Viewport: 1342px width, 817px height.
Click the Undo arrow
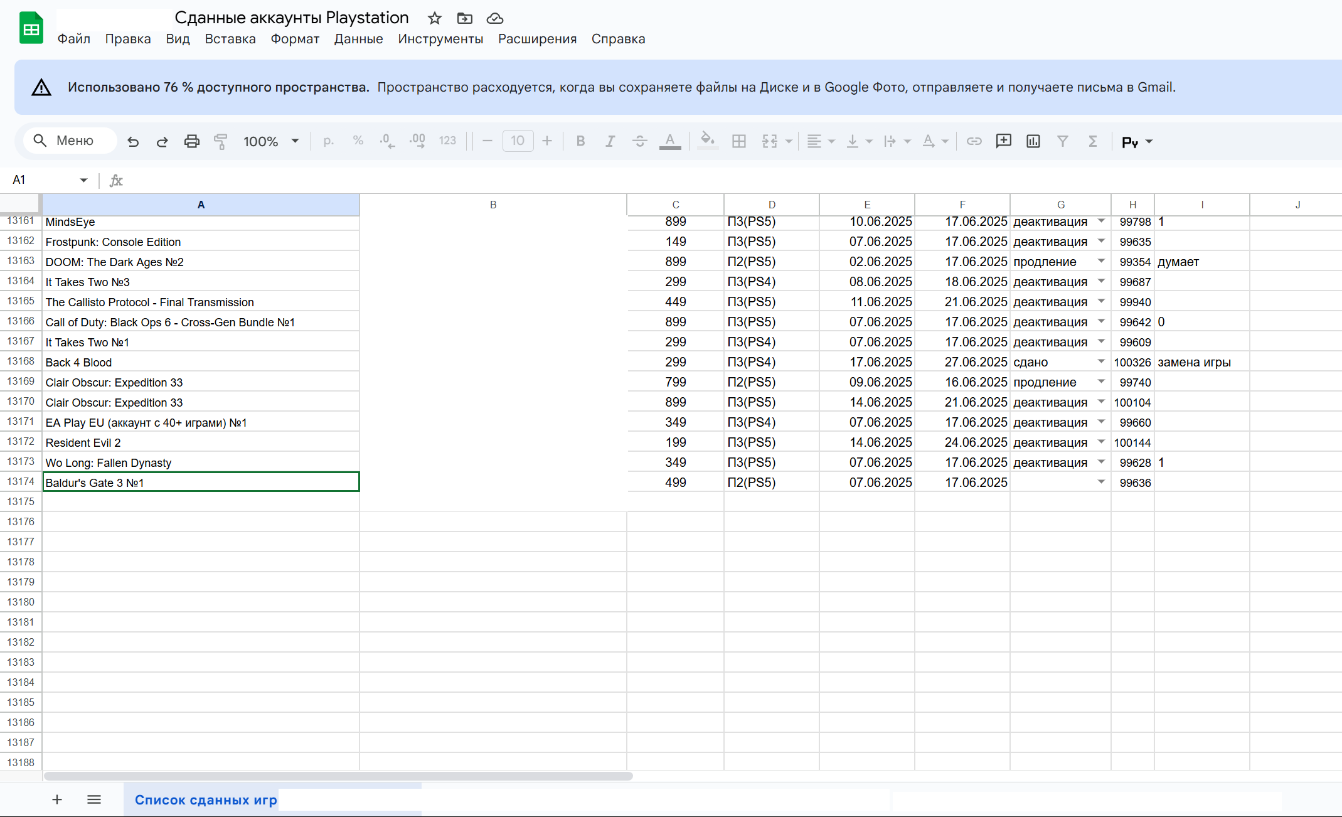133,141
